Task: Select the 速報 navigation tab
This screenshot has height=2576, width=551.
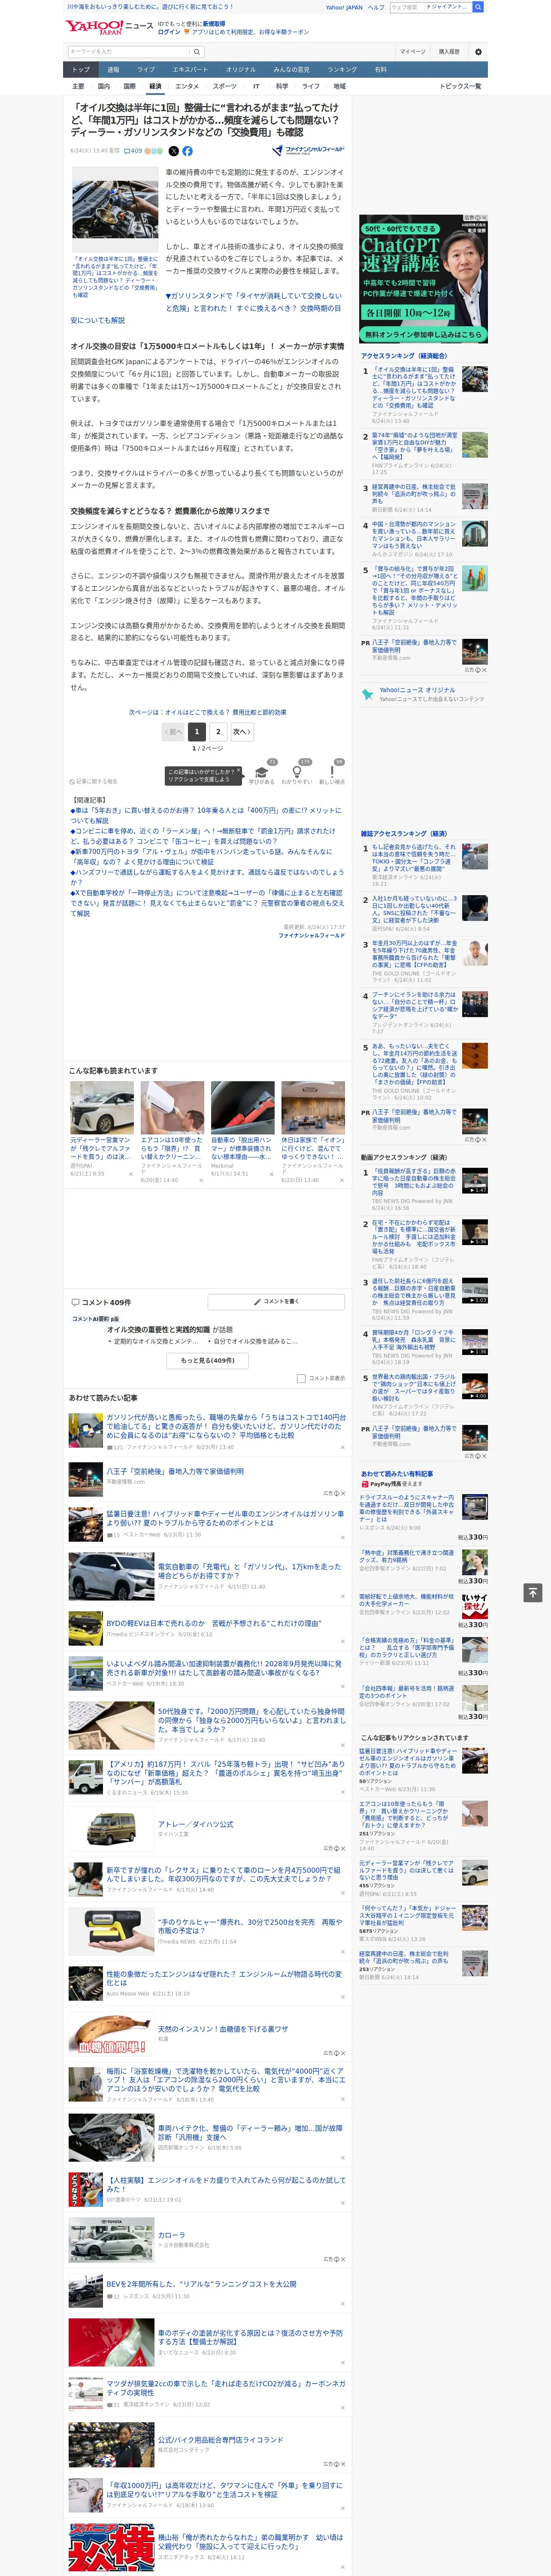Action: click(x=113, y=70)
